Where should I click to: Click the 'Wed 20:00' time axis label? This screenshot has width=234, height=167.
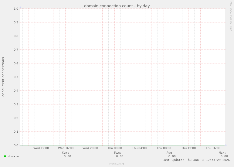point(90,148)
